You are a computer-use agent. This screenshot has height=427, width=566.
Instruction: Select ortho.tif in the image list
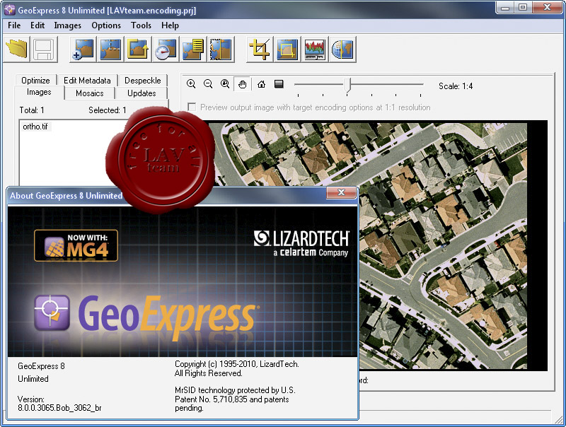pos(35,127)
